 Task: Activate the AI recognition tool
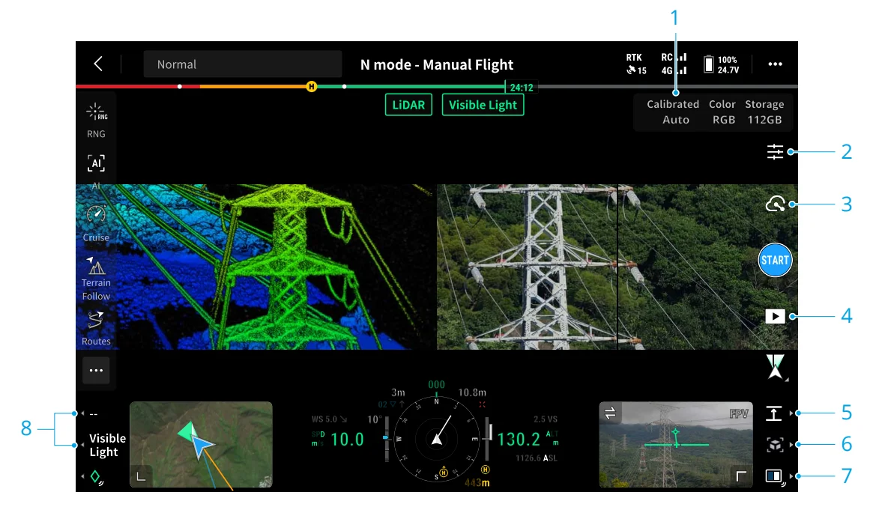96,163
